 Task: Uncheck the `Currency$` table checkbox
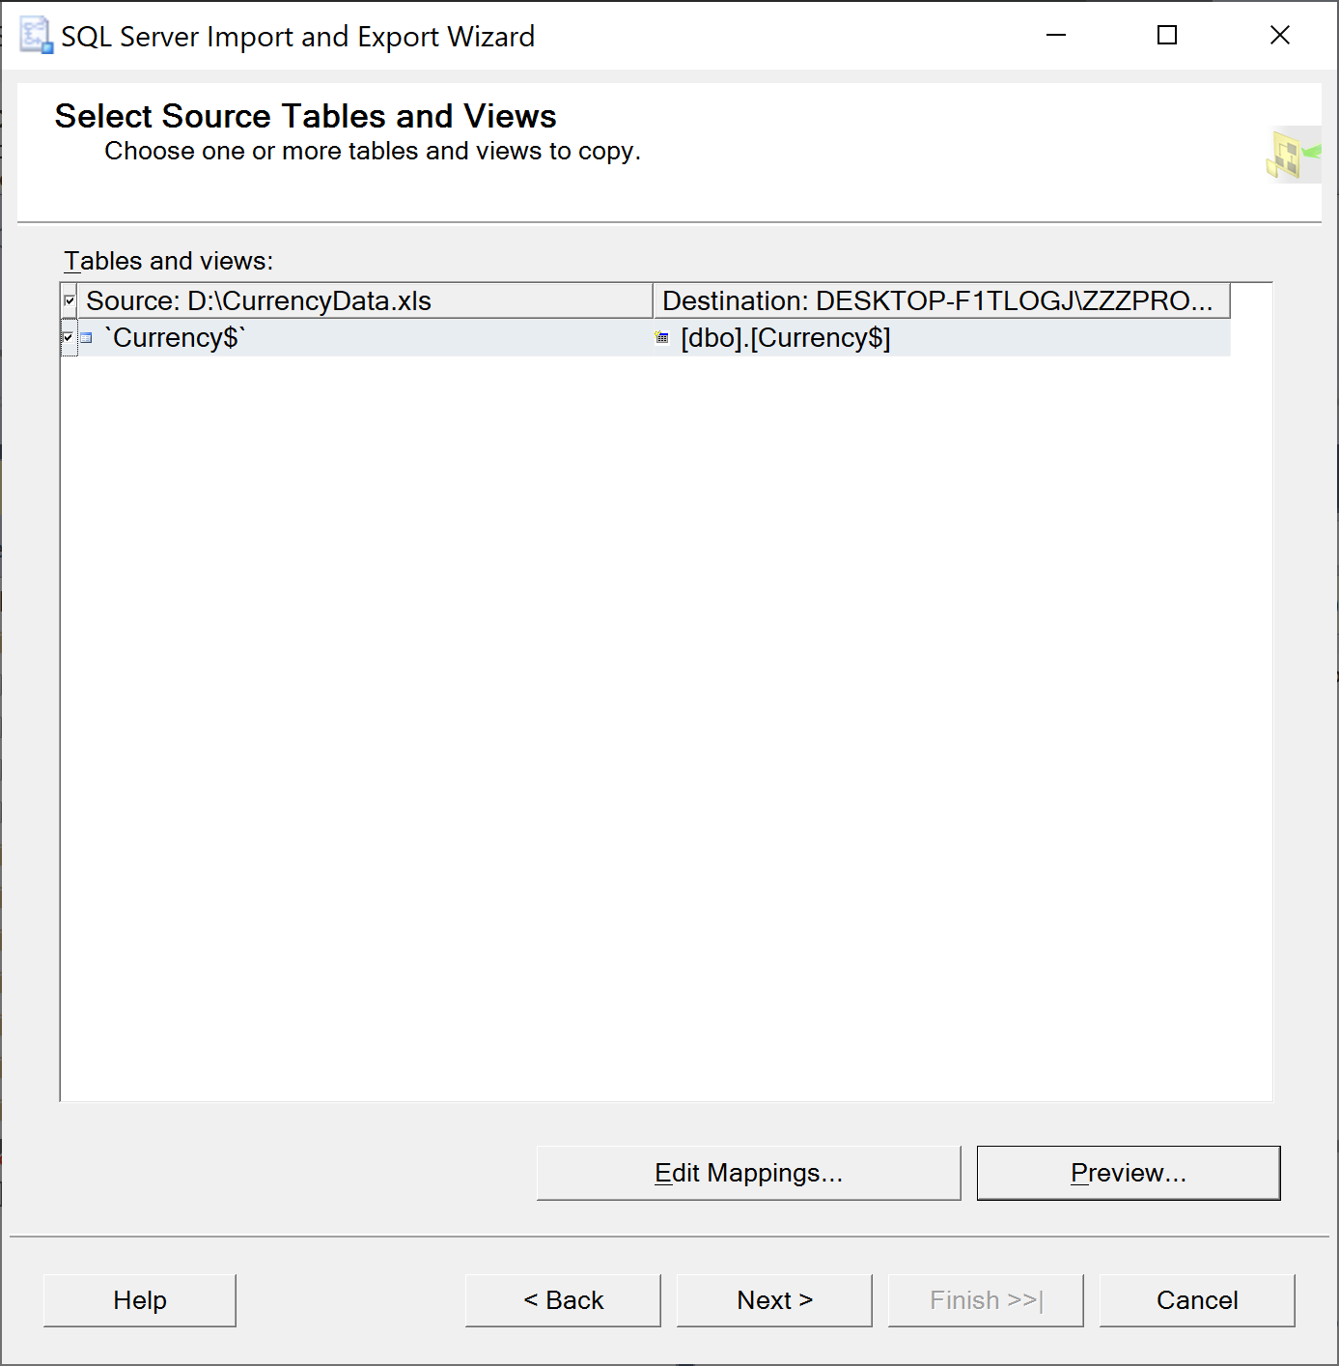pyautogui.click(x=68, y=338)
